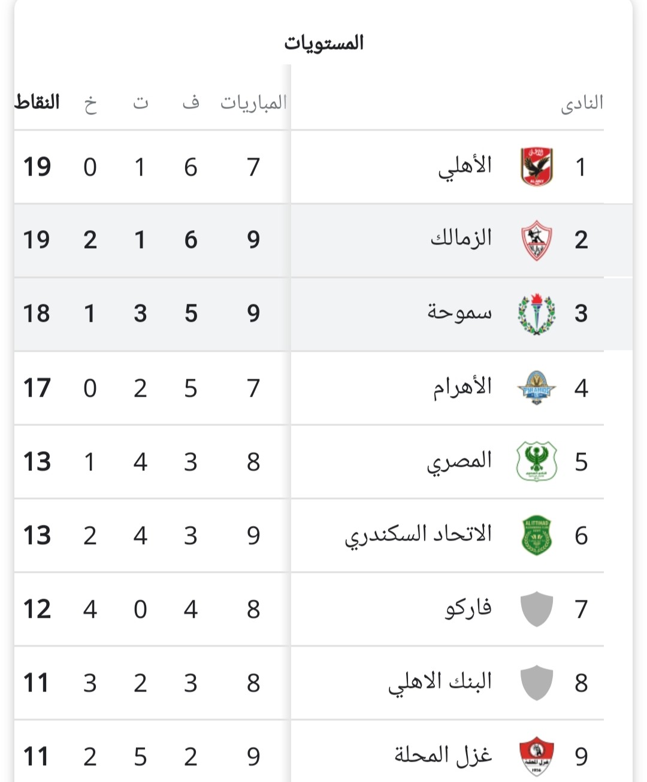Select the سموحة team name
This screenshot has height=782, width=647.
point(459,313)
